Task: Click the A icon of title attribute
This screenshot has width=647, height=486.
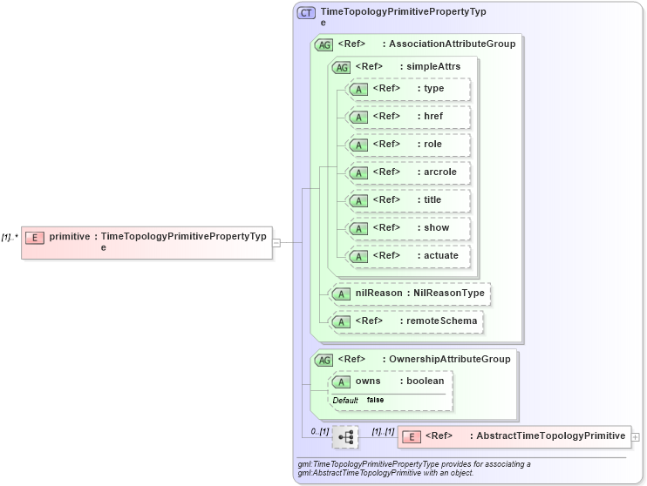Action: point(358,200)
